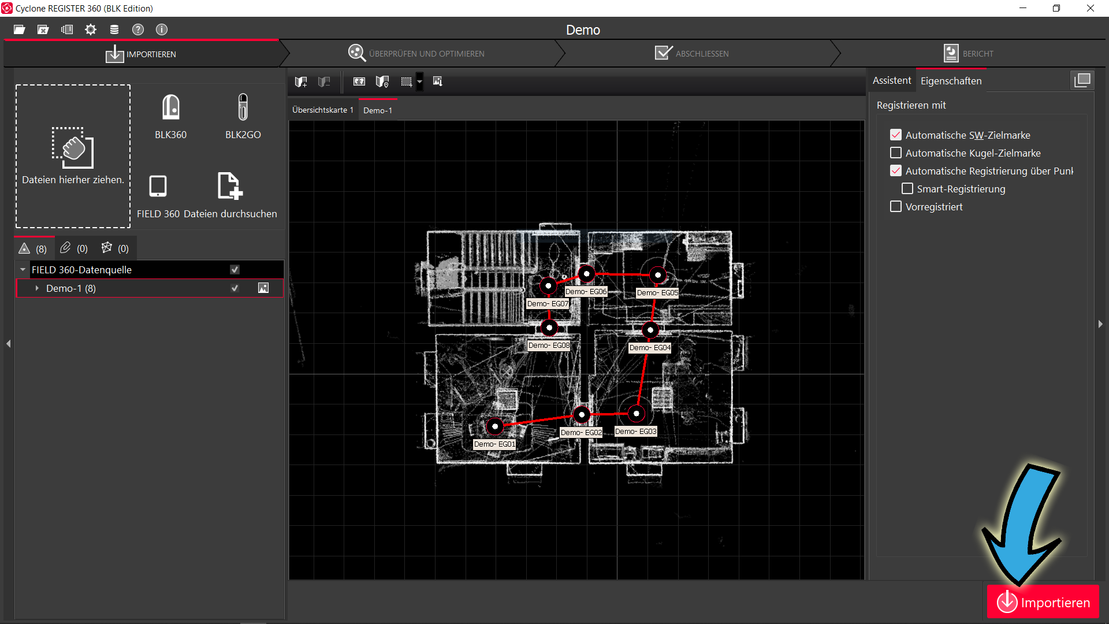1109x624 pixels.
Task: Import background image for map icon
Action: tap(437, 81)
